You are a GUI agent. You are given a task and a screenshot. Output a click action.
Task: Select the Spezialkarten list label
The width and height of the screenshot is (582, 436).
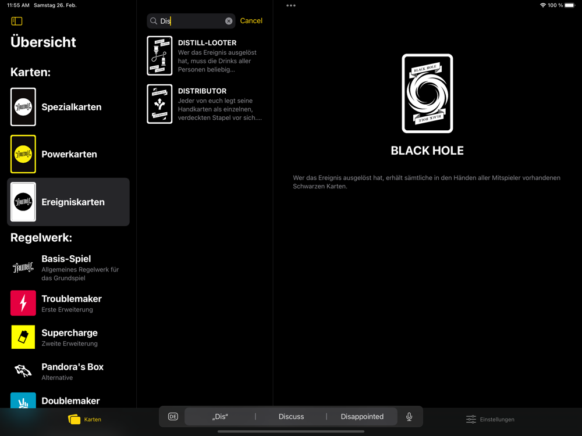(x=71, y=107)
